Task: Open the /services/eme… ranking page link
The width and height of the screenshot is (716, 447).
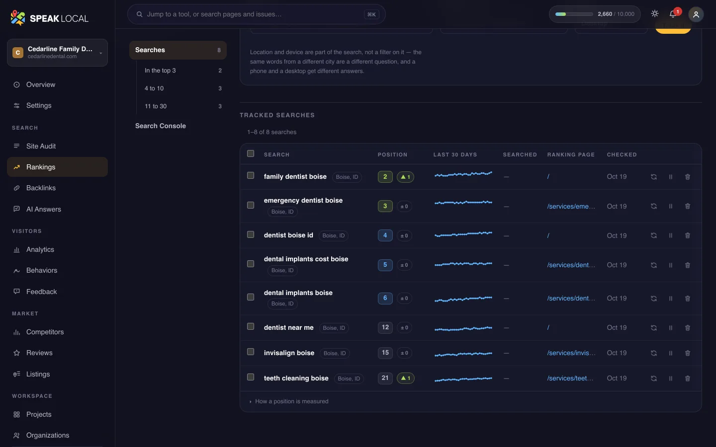Action: 571,206
